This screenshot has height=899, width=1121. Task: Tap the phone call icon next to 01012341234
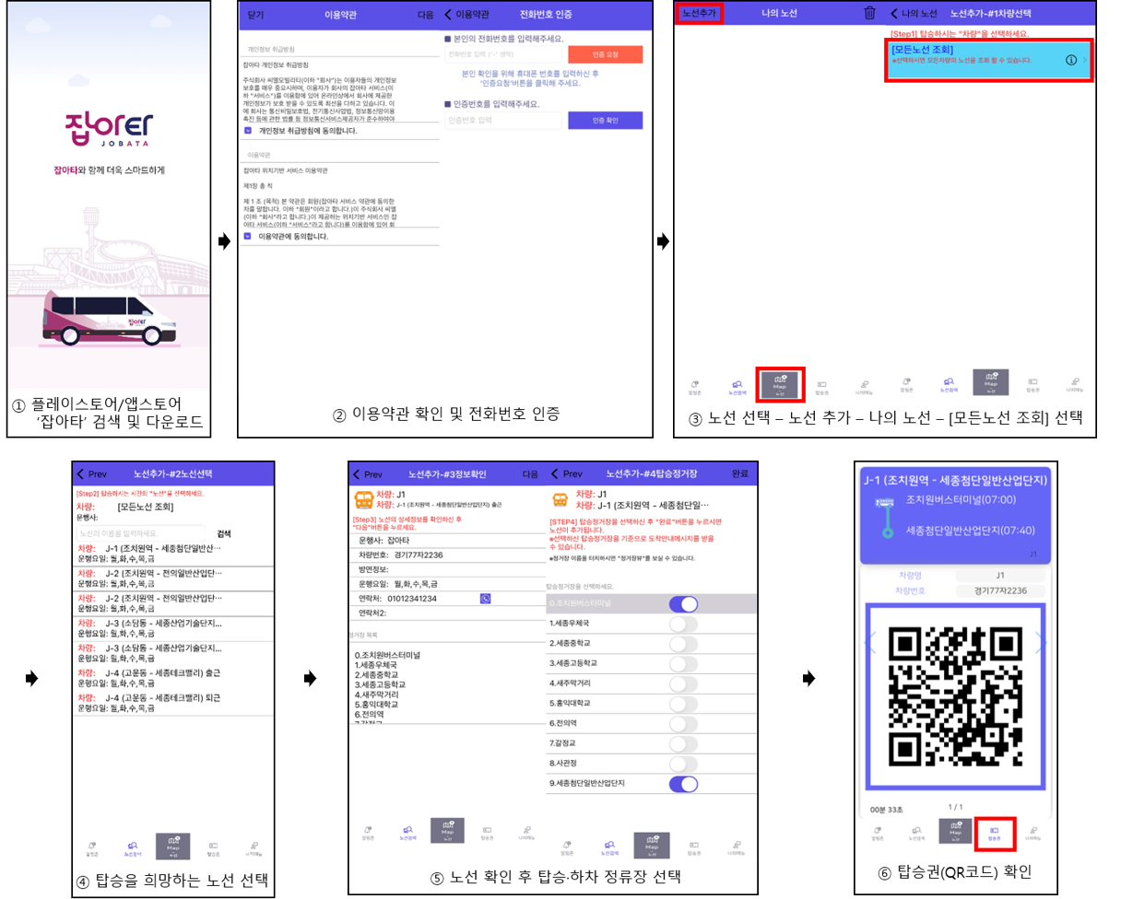tap(486, 598)
